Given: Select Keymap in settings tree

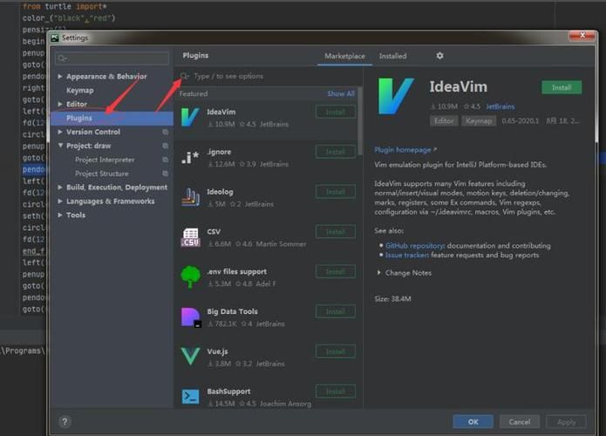Looking at the screenshot, I should coord(80,91).
